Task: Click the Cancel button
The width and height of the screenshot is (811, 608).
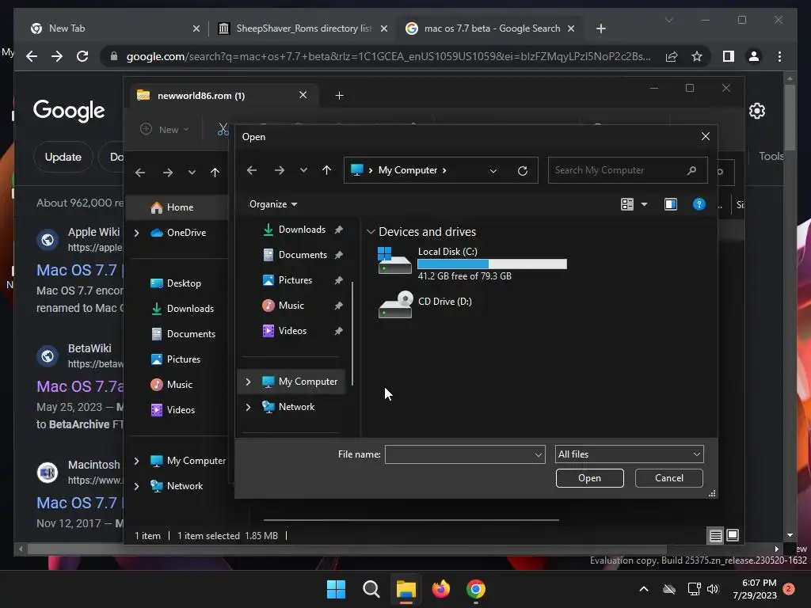Action: click(x=668, y=478)
